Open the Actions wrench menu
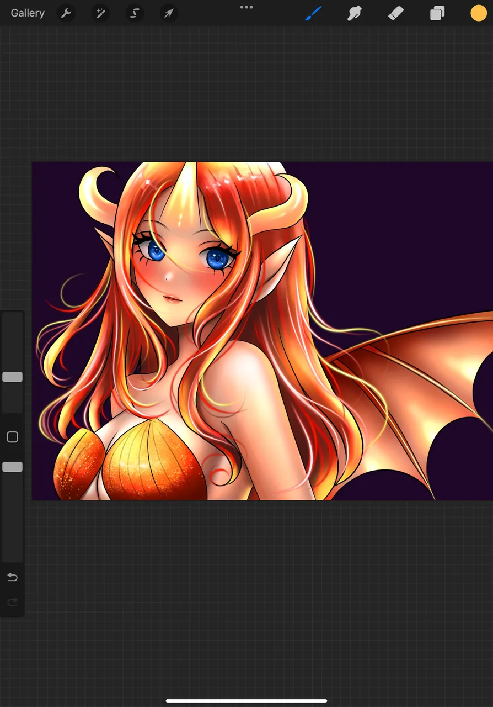The image size is (493, 707). [x=66, y=13]
